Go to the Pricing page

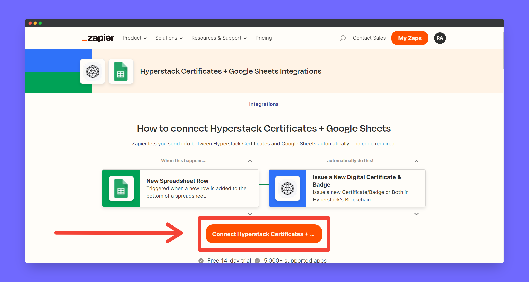pyautogui.click(x=263, y=38)
